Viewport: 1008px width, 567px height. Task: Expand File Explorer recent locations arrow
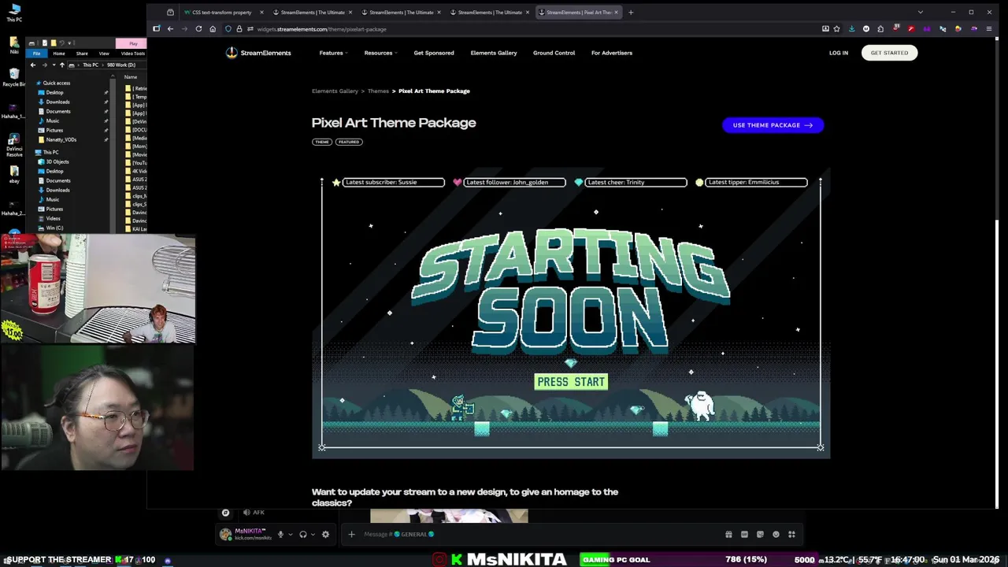pos(53,65)
